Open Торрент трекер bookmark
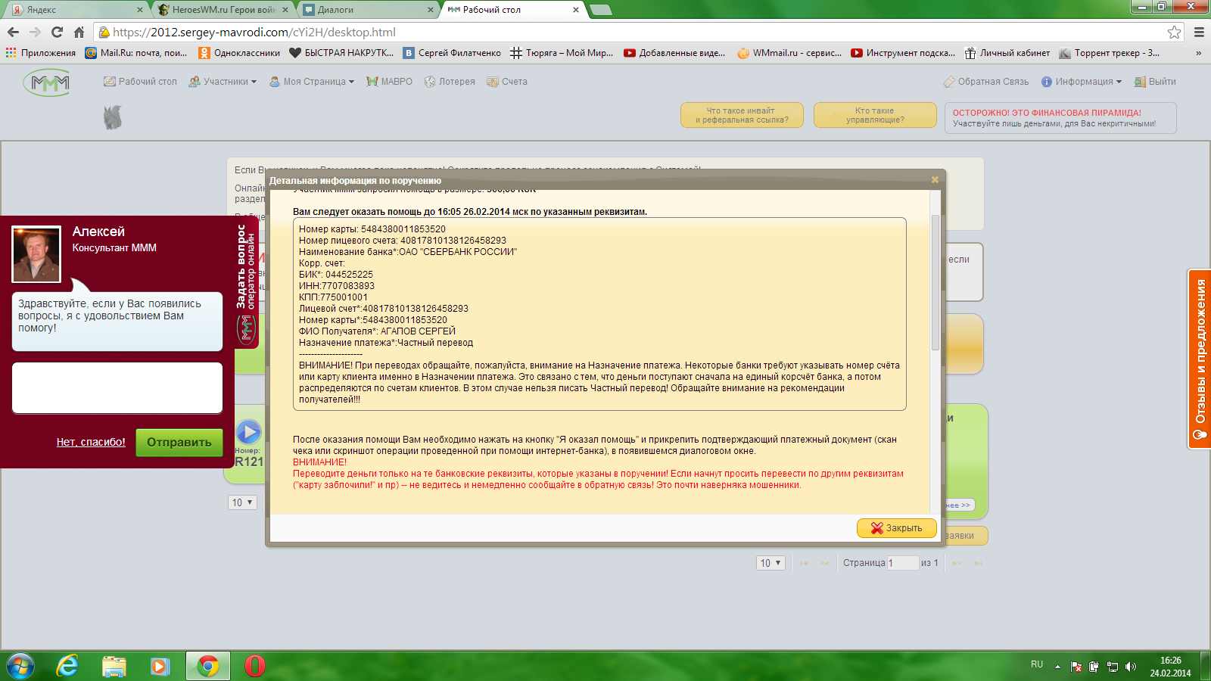Image resolution: width=1211 pixels, height=681 pixels. (1109, 53)
